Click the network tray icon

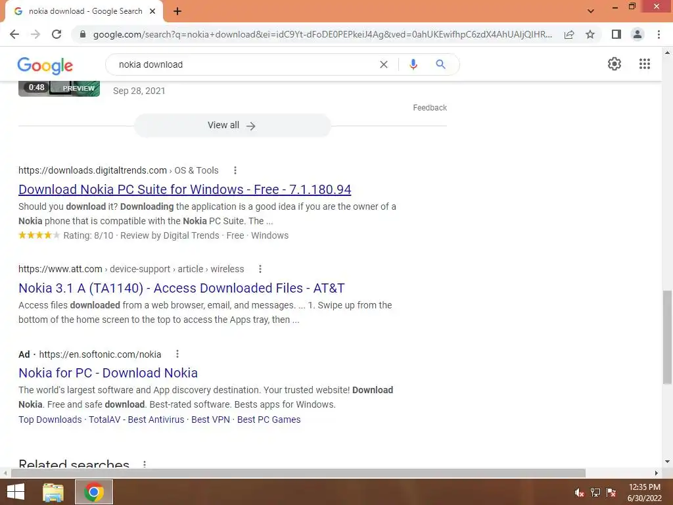pos(595,493)
